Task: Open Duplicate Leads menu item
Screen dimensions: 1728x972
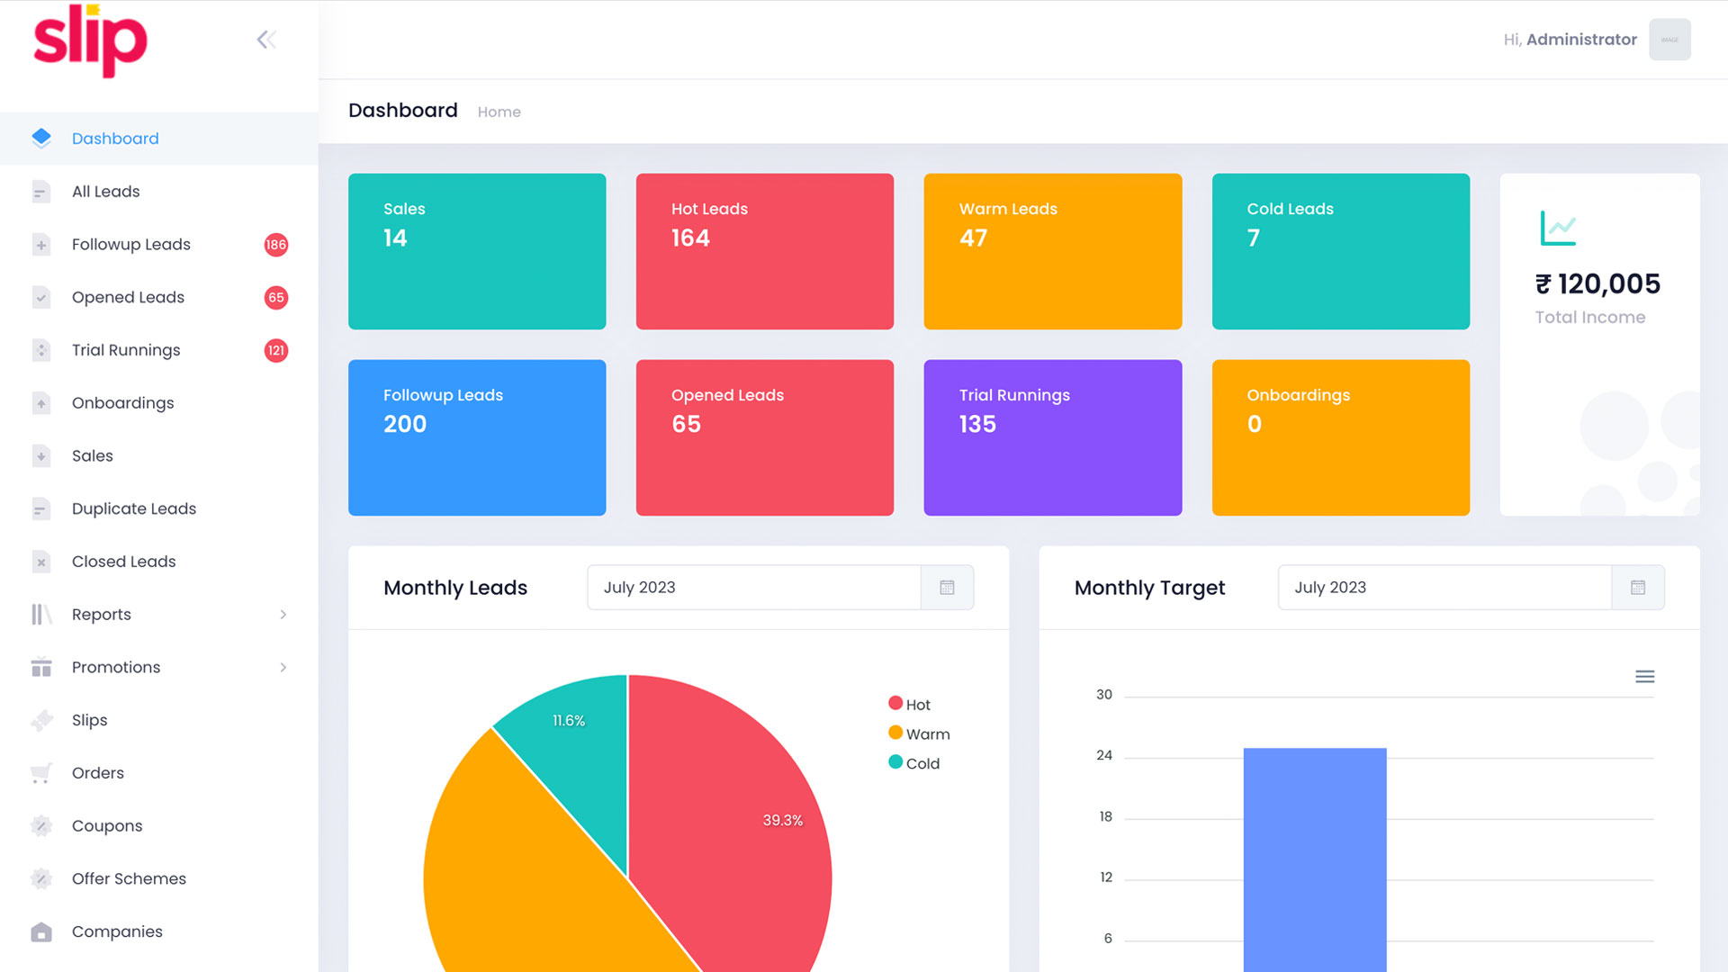Action: pos(159,508)
